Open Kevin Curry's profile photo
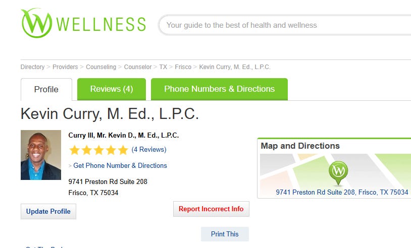The height and width of the screenshot is (248, 411). point(41,155)
